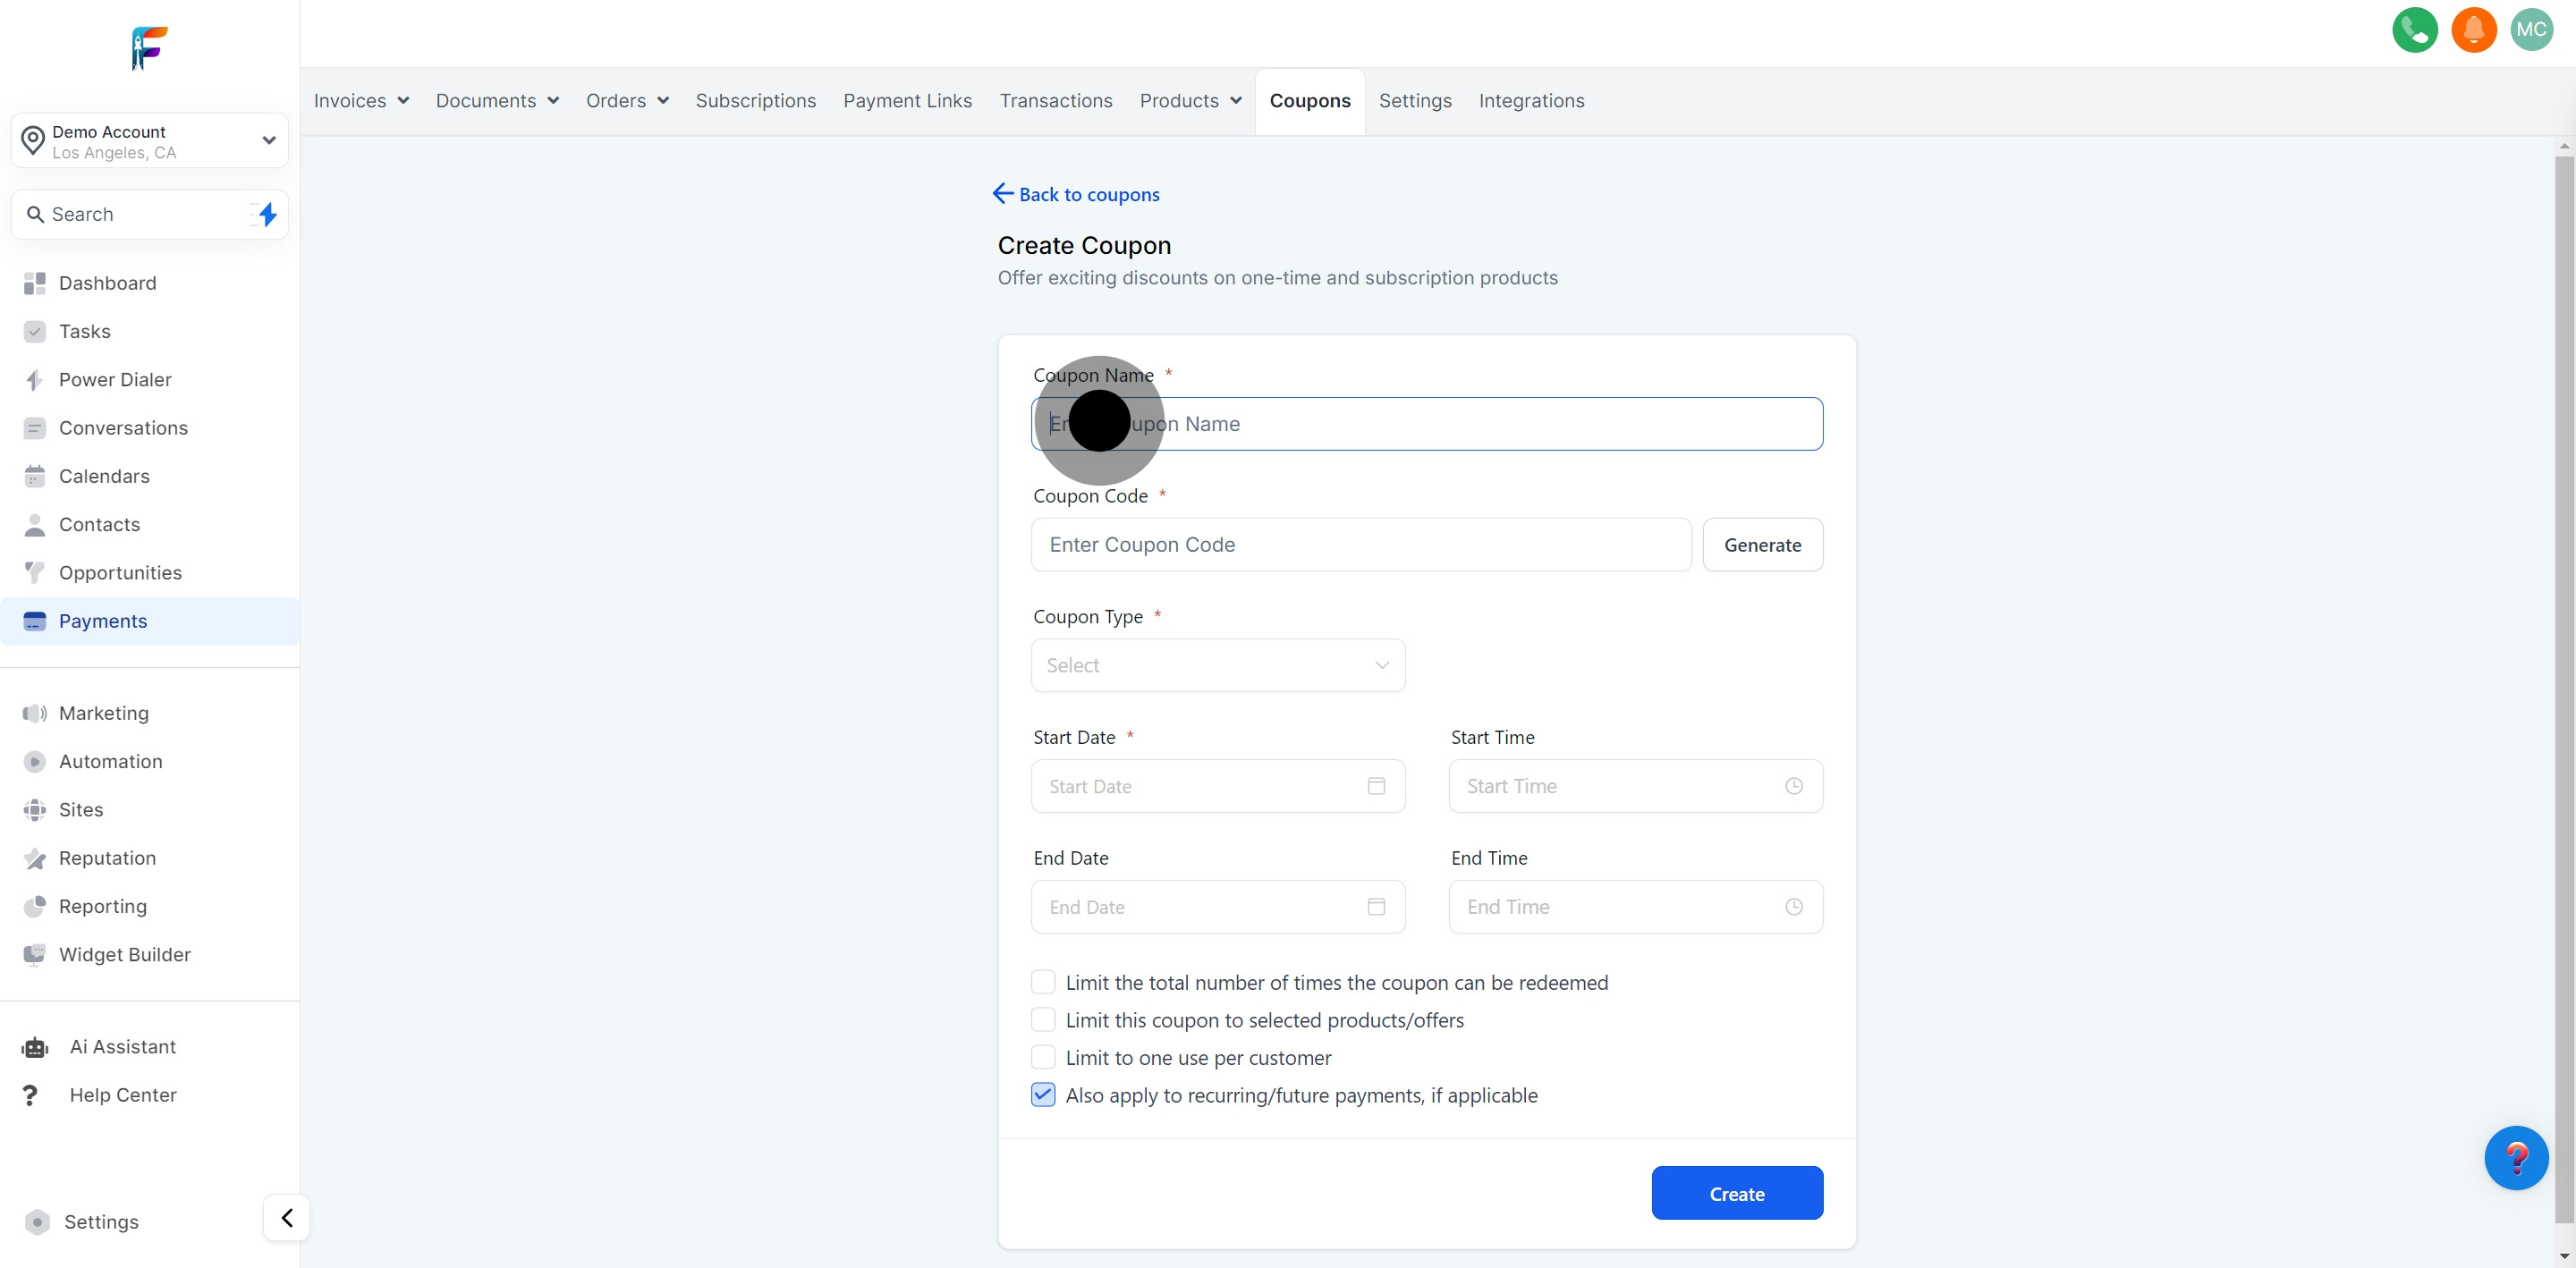The height and width of the screenshot is (1268, 2576).
Task: Click the End Time clock icon
Action: [1794, 907]
